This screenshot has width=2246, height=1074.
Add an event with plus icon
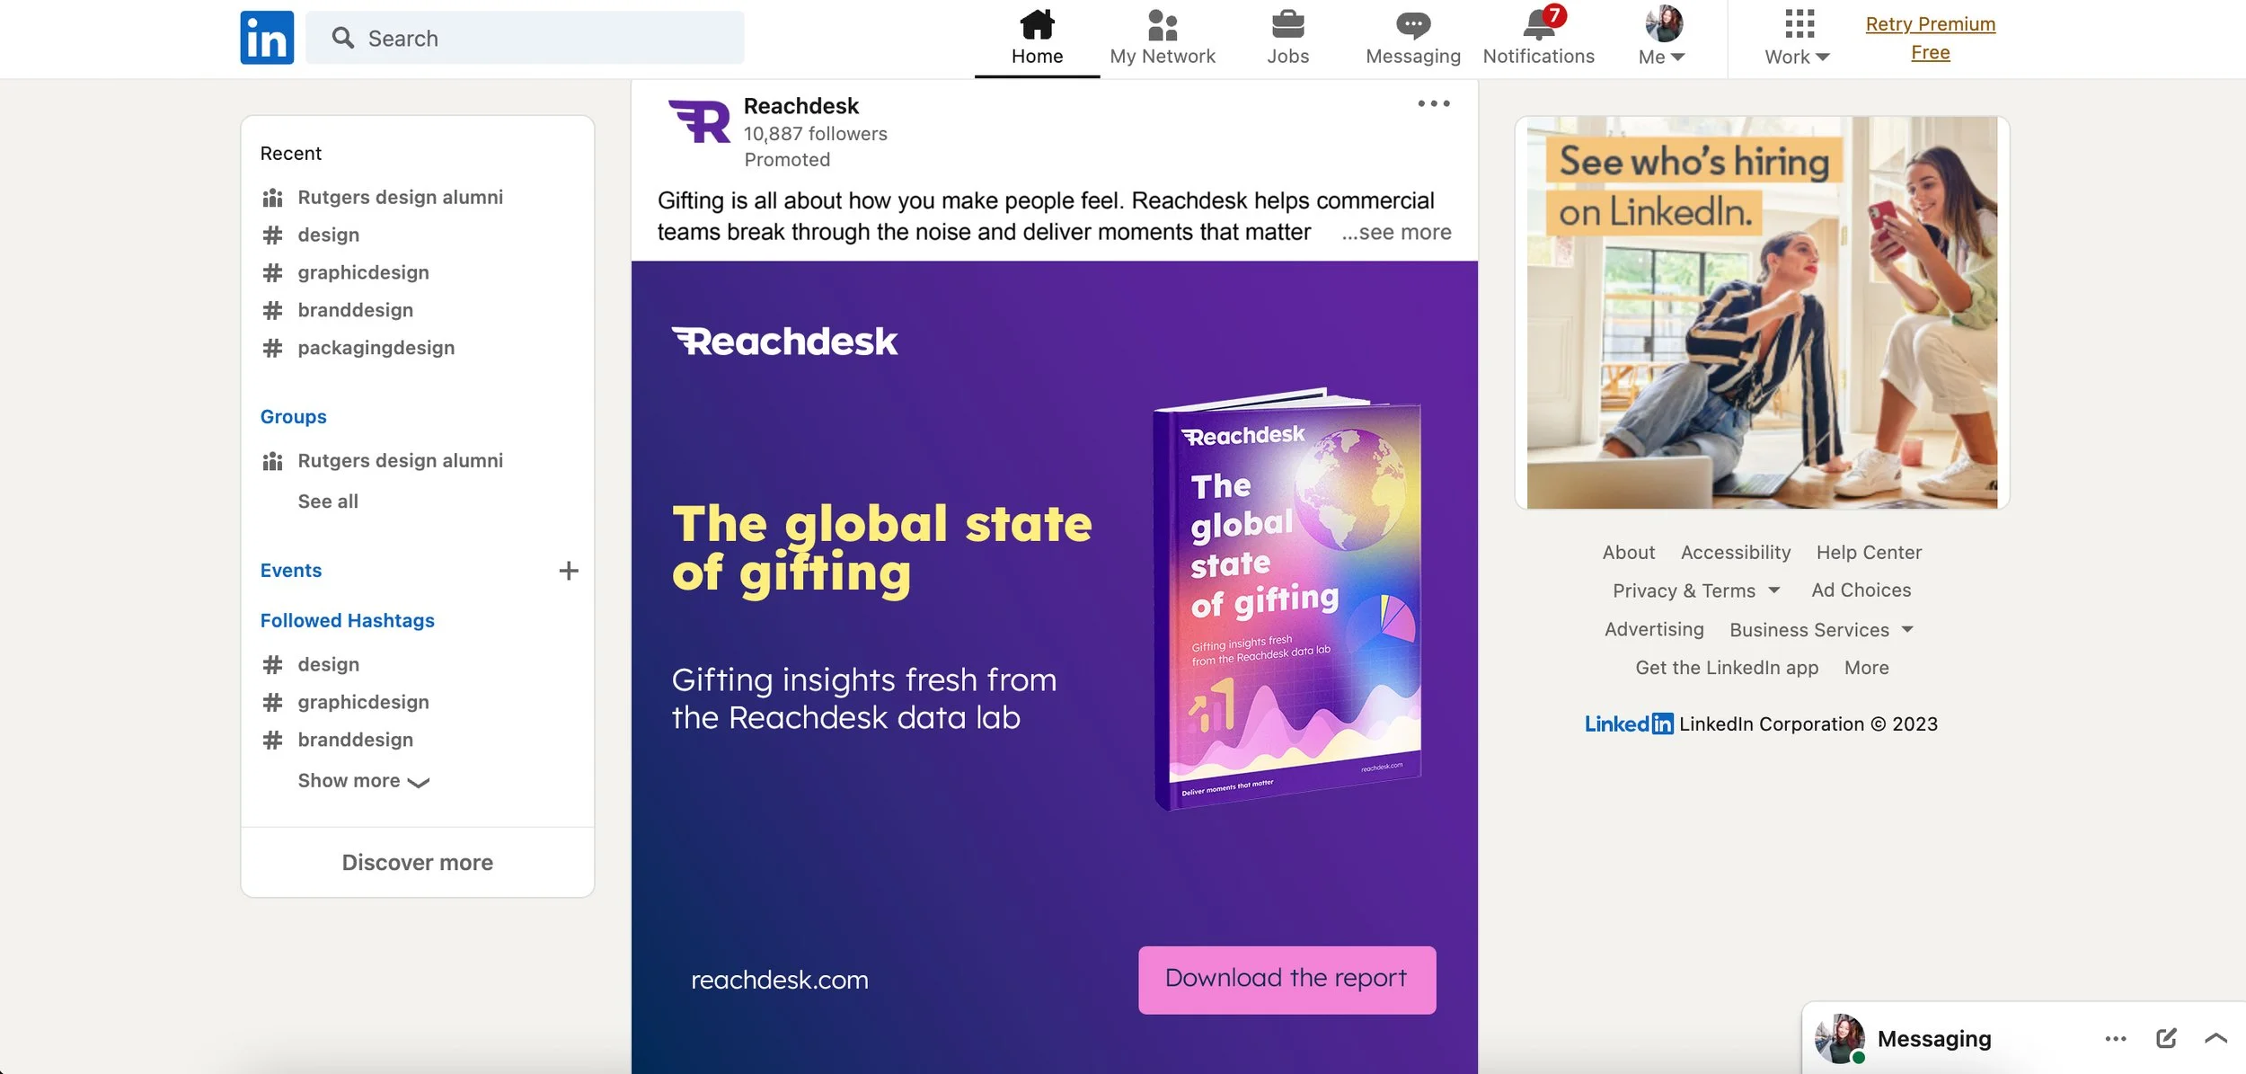pos(569,571)
